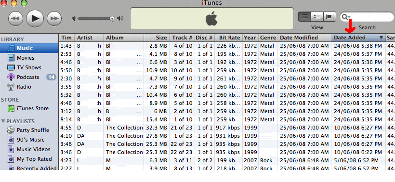This screenshot has width=395, height=182.
Task: Click the 2 of 10 track cell
Action: coord(183,111)
